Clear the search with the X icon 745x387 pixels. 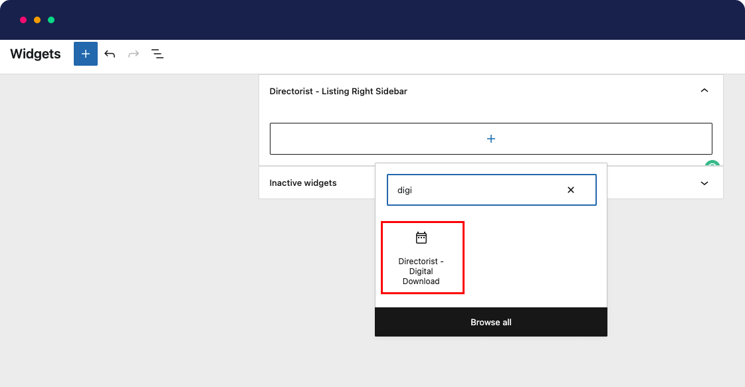571,190
